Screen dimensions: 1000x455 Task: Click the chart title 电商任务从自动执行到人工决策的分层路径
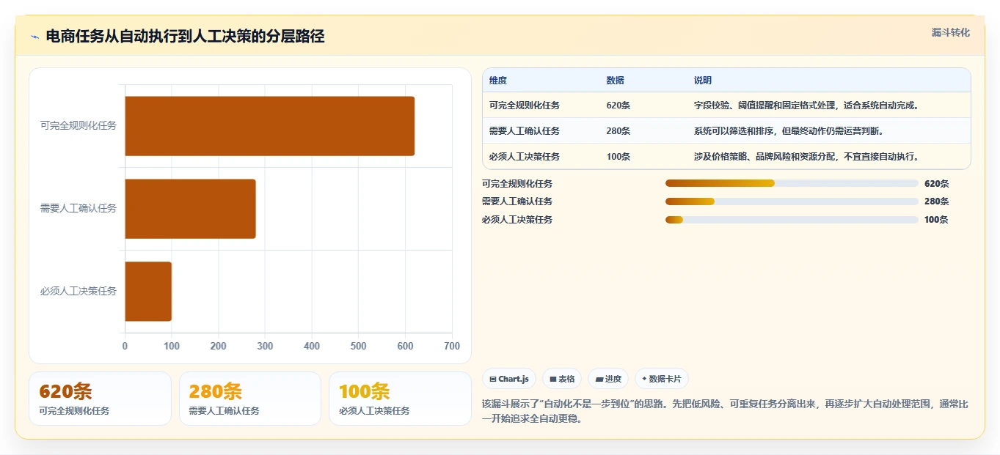click(x=186, y=37)
